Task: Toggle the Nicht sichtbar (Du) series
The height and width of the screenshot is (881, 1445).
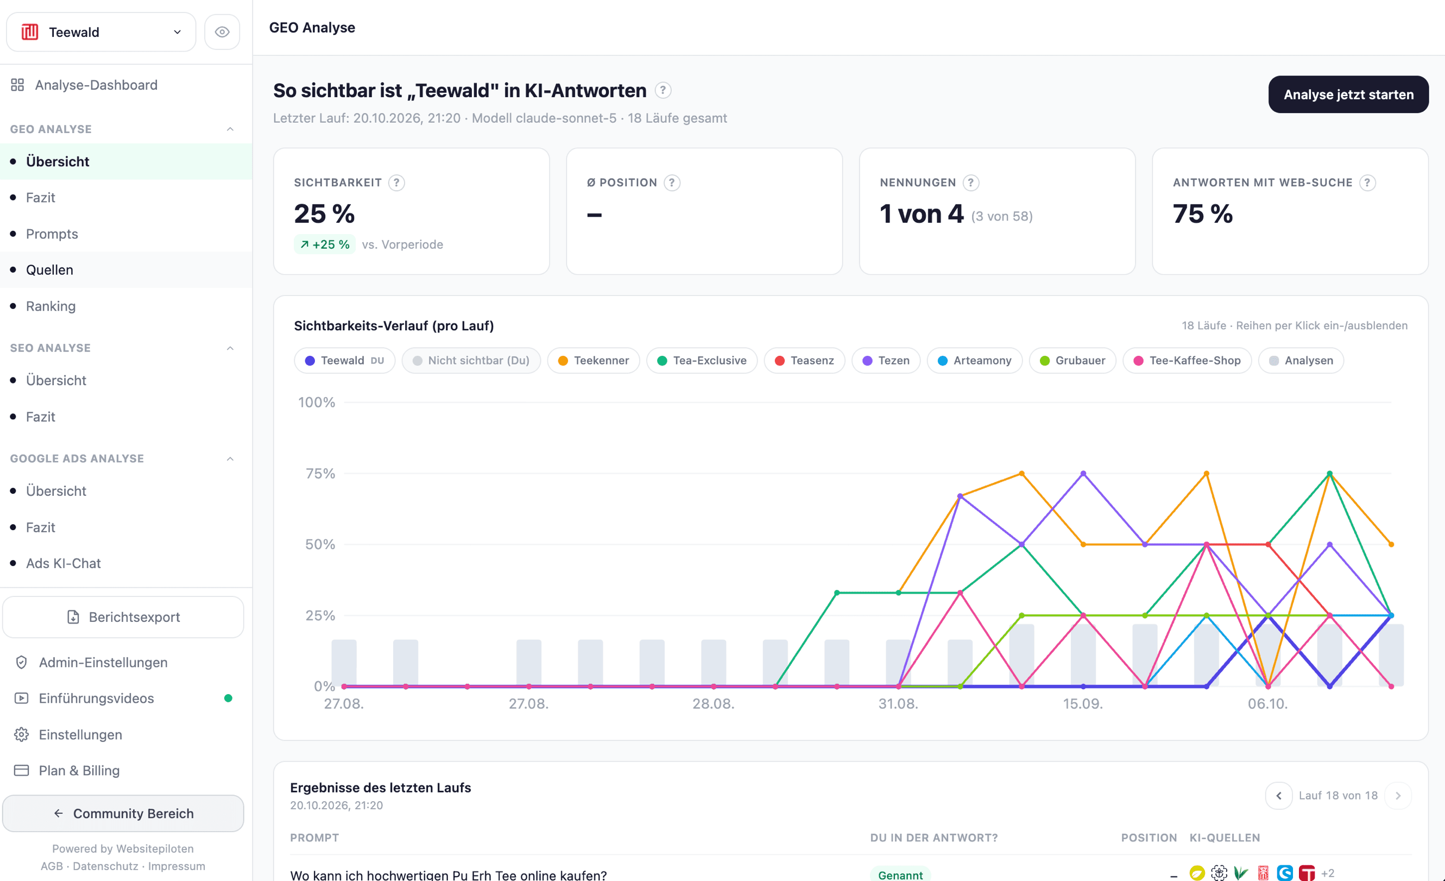Action: [x=471, y=361]
